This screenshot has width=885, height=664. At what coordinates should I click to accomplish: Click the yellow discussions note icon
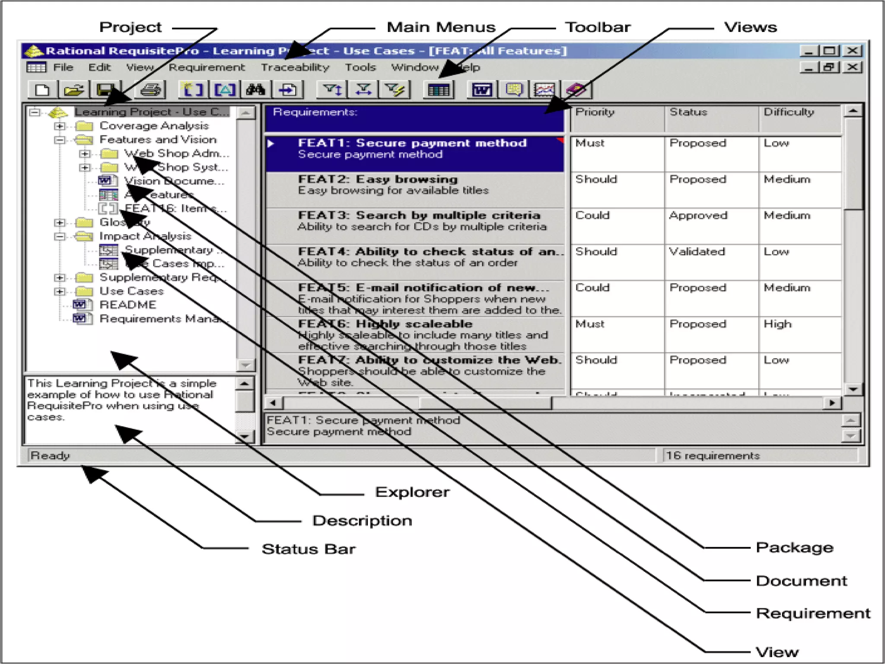point(514,90)
